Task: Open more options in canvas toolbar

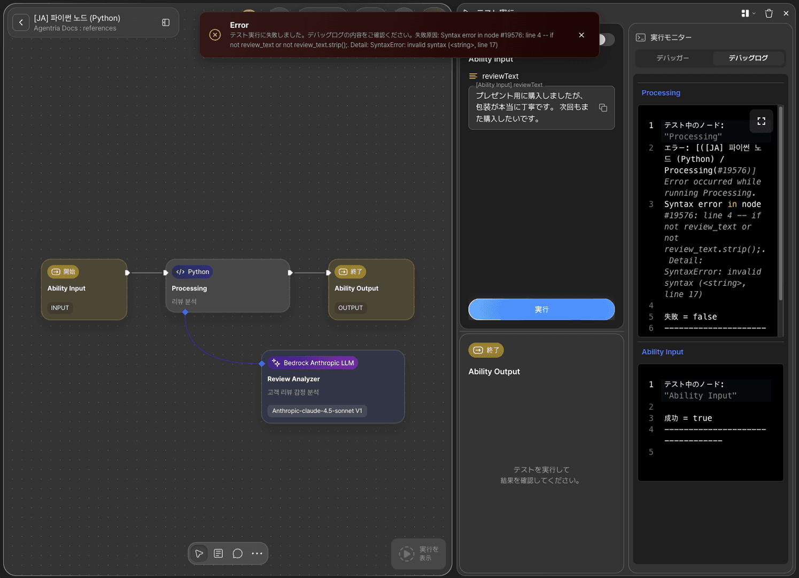Action: click(257, 553)
